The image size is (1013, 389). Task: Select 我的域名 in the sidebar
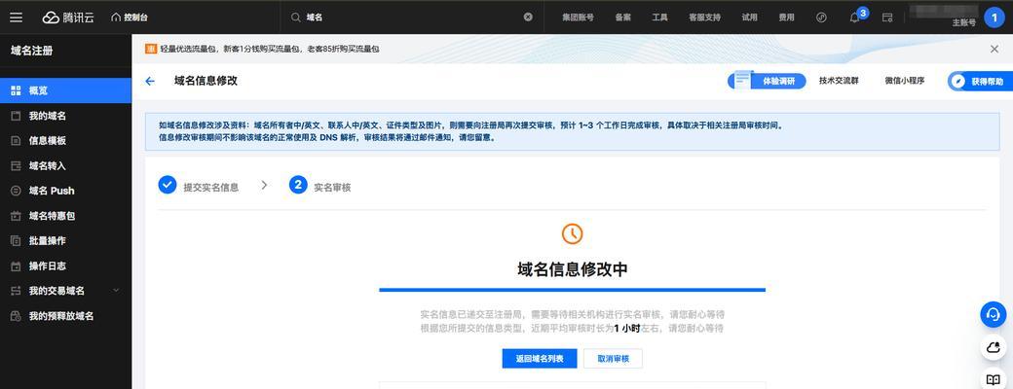pyautogui.click(x=66, y=116)
